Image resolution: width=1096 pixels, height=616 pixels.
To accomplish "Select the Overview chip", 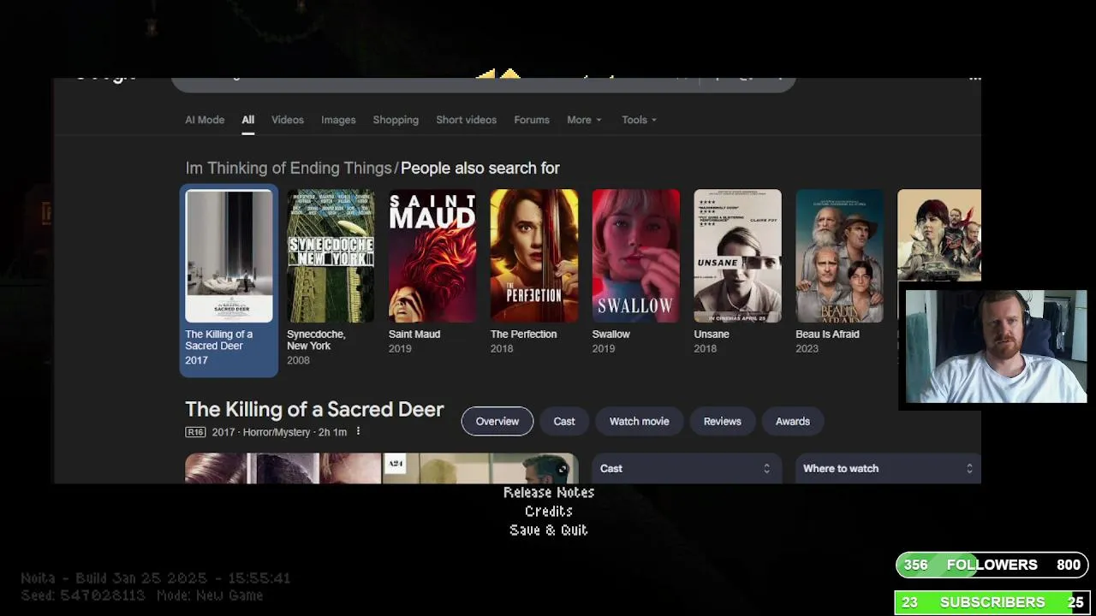I will click(497, 421).
